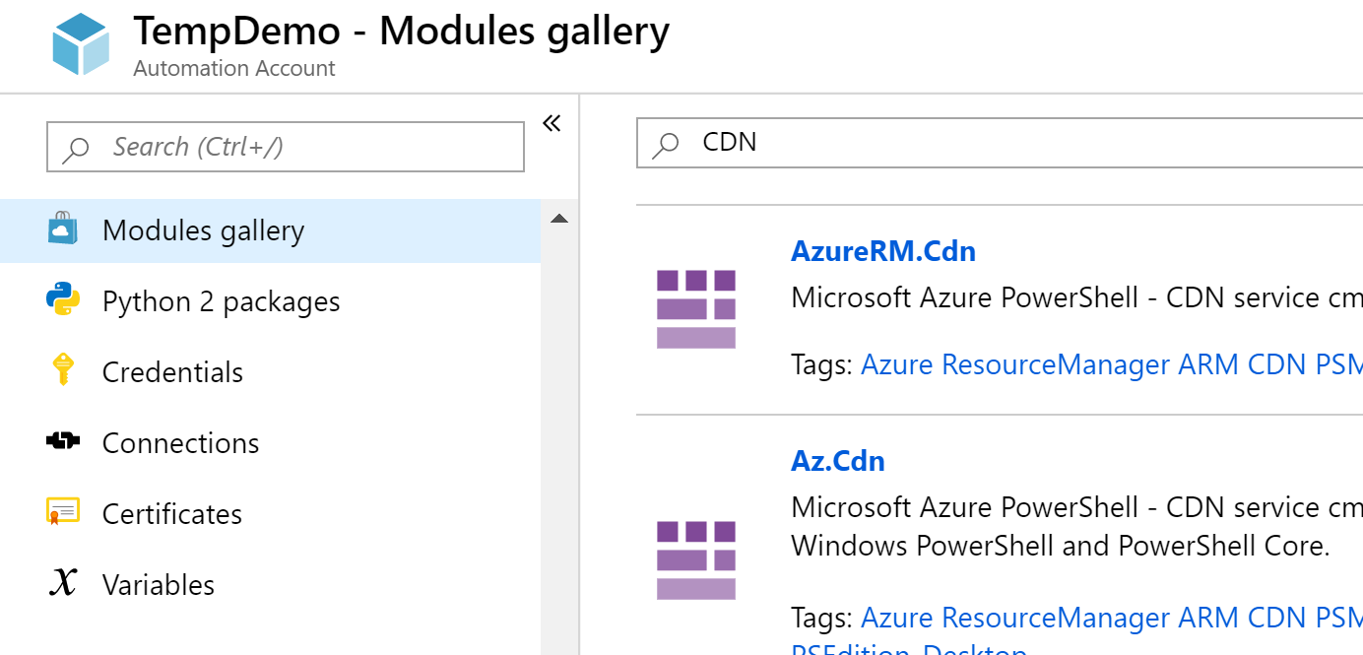Click the Connections plug icon
Image resolution: width=1363 pixels, height=655 pixels.
(x=62, y=441)
